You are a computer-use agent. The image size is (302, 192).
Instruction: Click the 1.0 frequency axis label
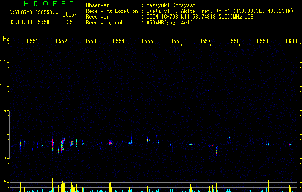(4, 86)
